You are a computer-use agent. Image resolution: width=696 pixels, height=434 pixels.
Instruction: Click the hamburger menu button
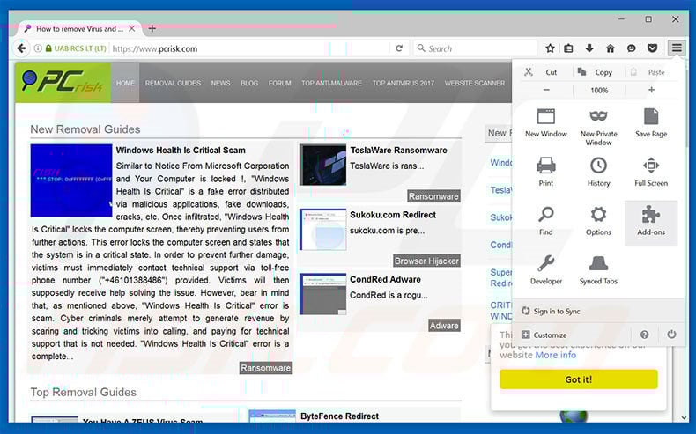(677, 48)
